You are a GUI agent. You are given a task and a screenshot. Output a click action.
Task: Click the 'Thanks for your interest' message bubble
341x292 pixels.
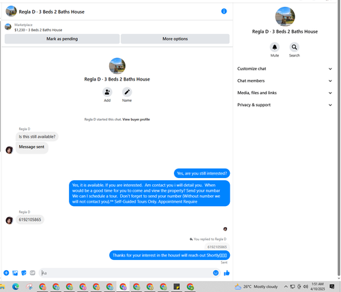(x=170, y=255)
